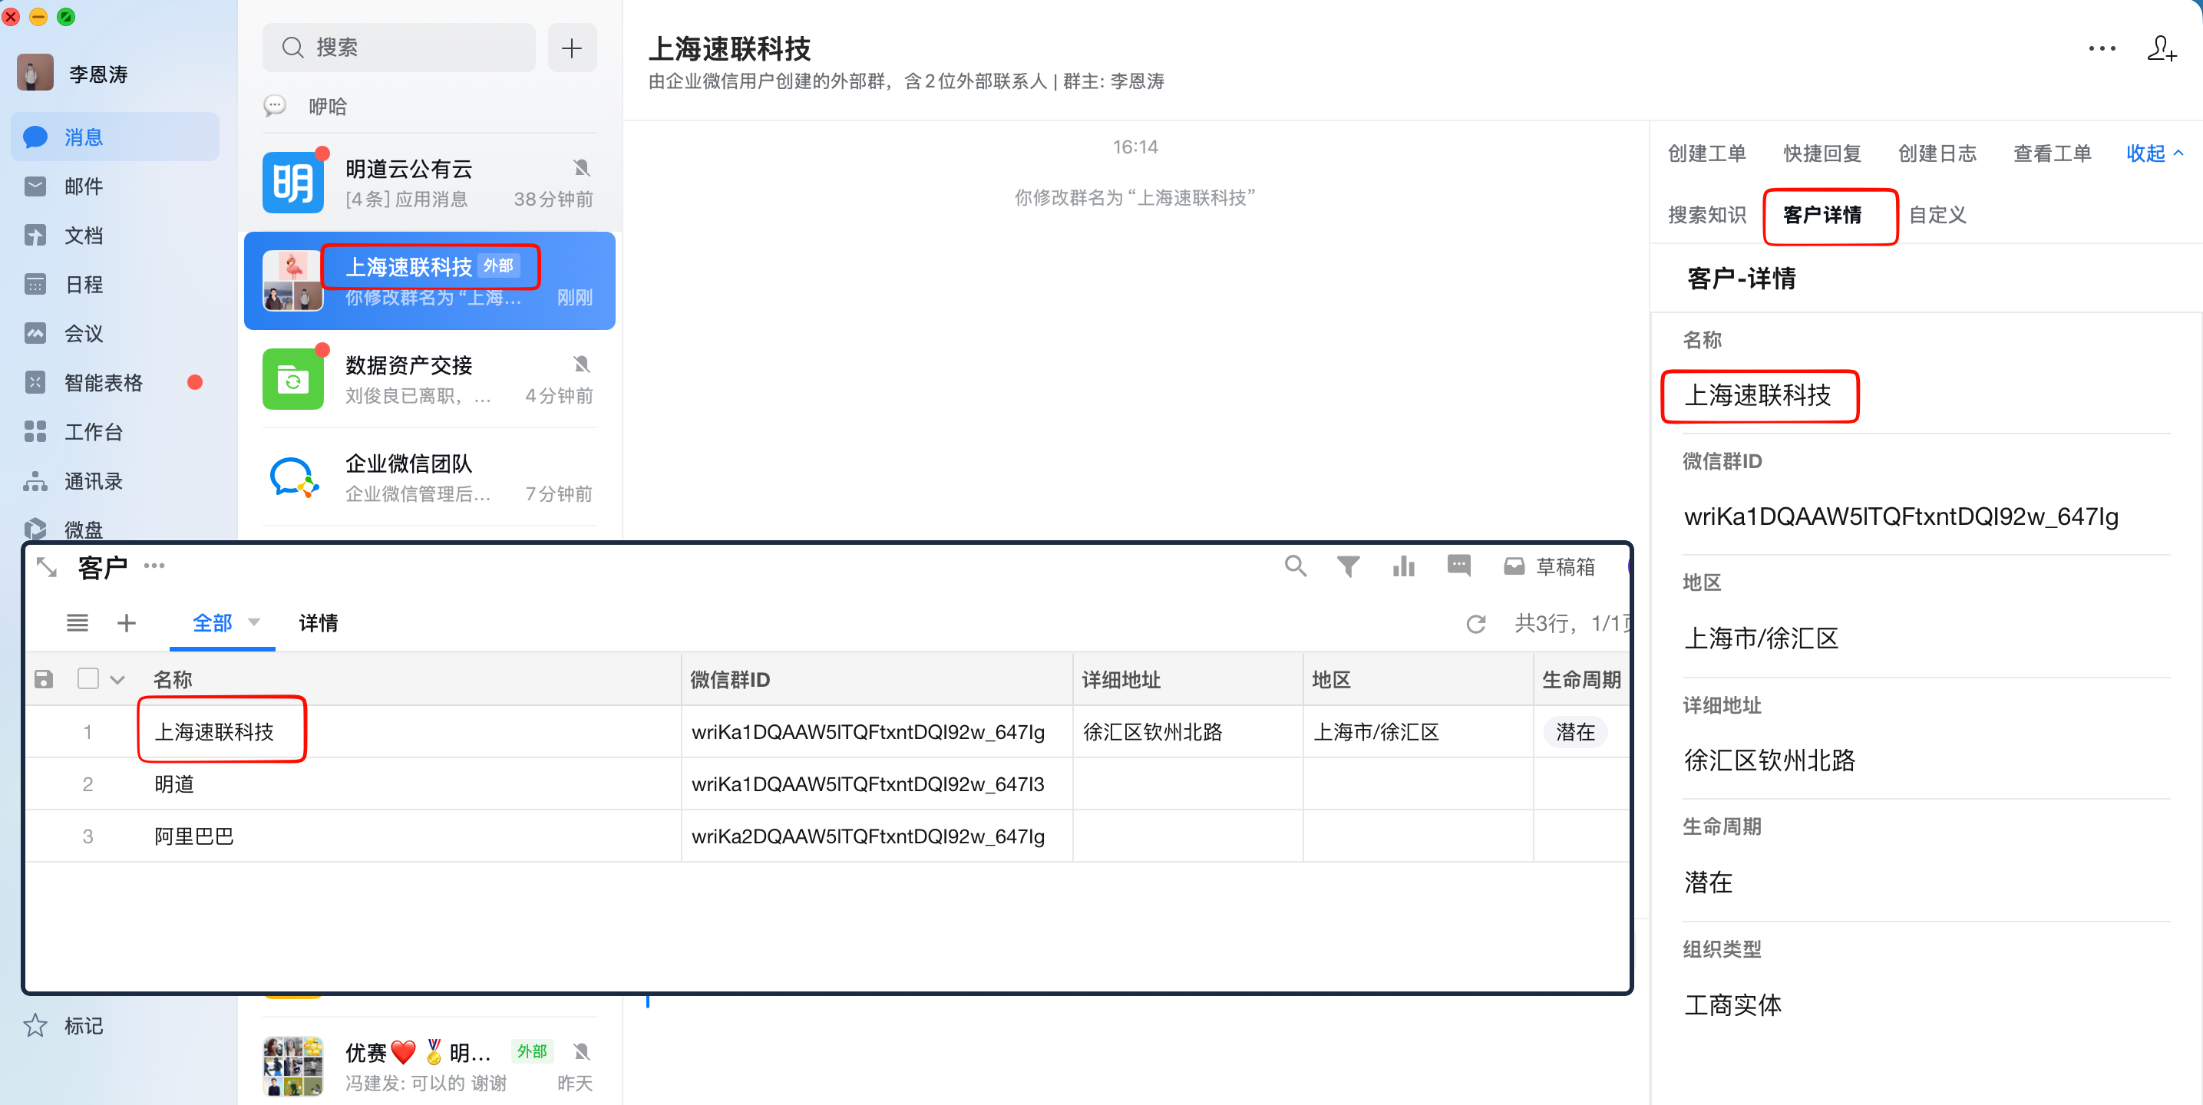Open the comments icon beside 草稿箱

1458,566
